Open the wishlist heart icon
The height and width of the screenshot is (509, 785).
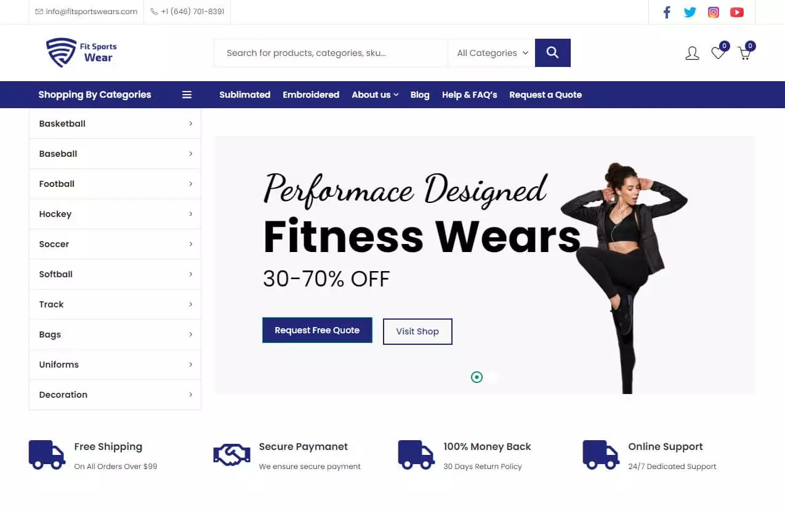click(719, 53)
